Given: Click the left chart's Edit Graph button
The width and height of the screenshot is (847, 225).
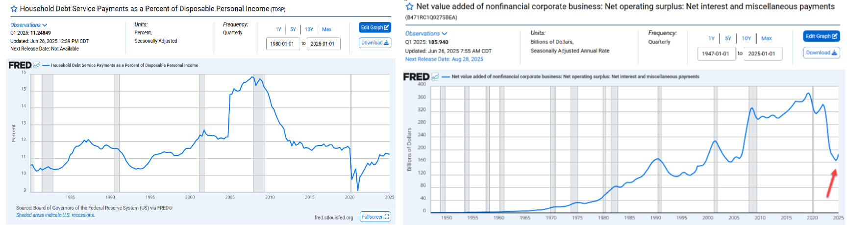Looking at the screenshot, I should point(375,27).
